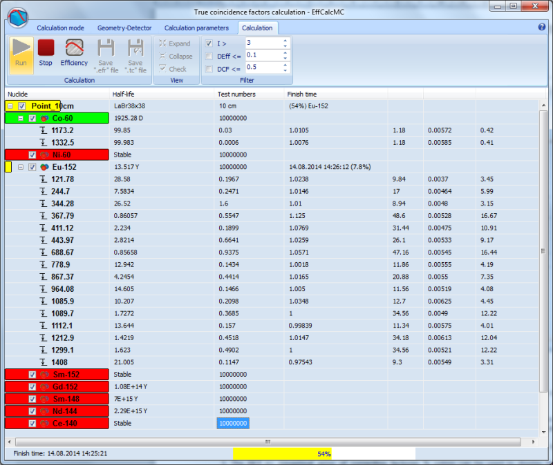Click the Run calculation icon

click(x=21, y=52)
